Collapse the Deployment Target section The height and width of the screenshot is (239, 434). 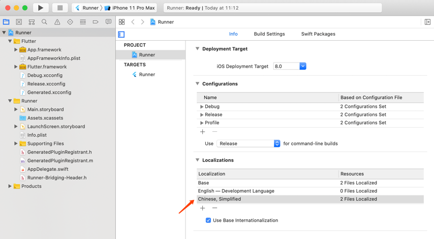[x=197, y=49]
